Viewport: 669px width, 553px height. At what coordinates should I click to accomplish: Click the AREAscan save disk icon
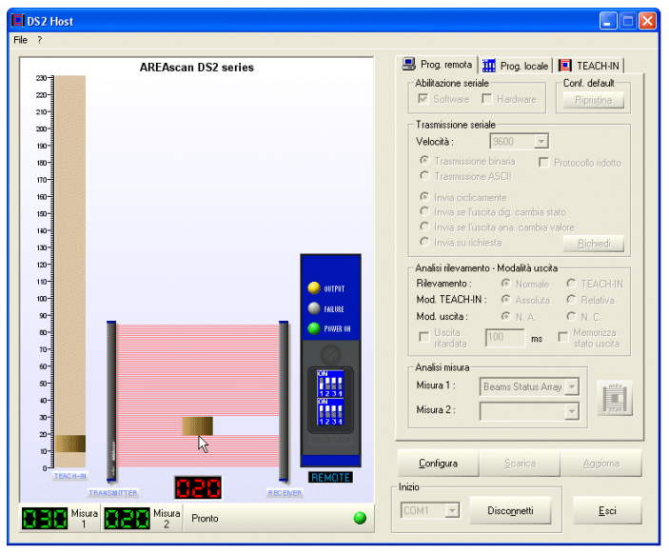[615, 398]
